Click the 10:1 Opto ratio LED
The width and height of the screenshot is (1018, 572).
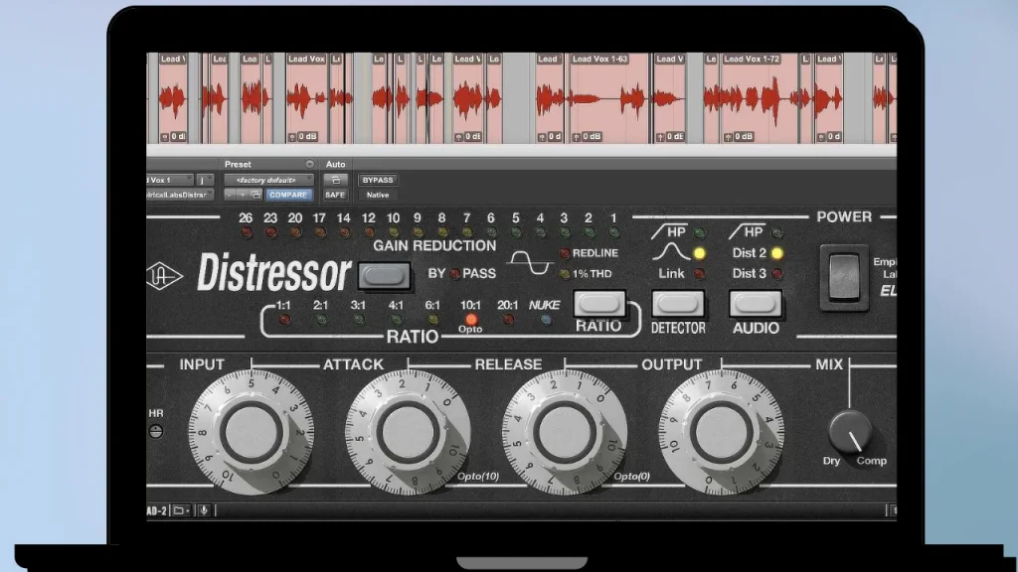(x=470, y=319)
